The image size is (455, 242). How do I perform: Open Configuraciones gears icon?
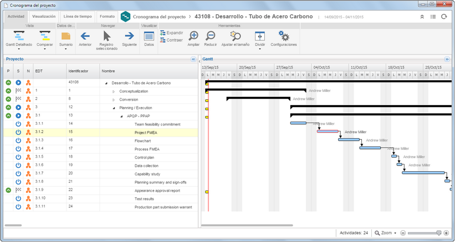click(284, 36)
